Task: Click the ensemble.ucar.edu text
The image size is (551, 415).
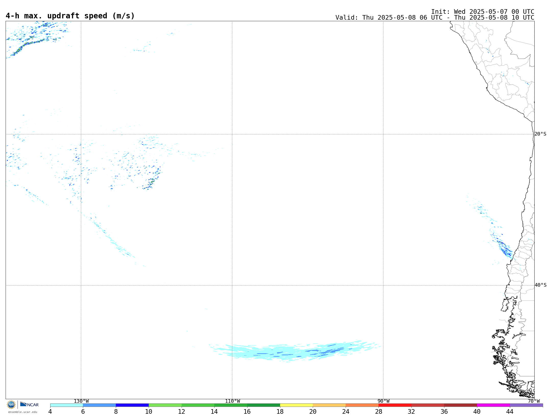Action: tap(22, 412)
